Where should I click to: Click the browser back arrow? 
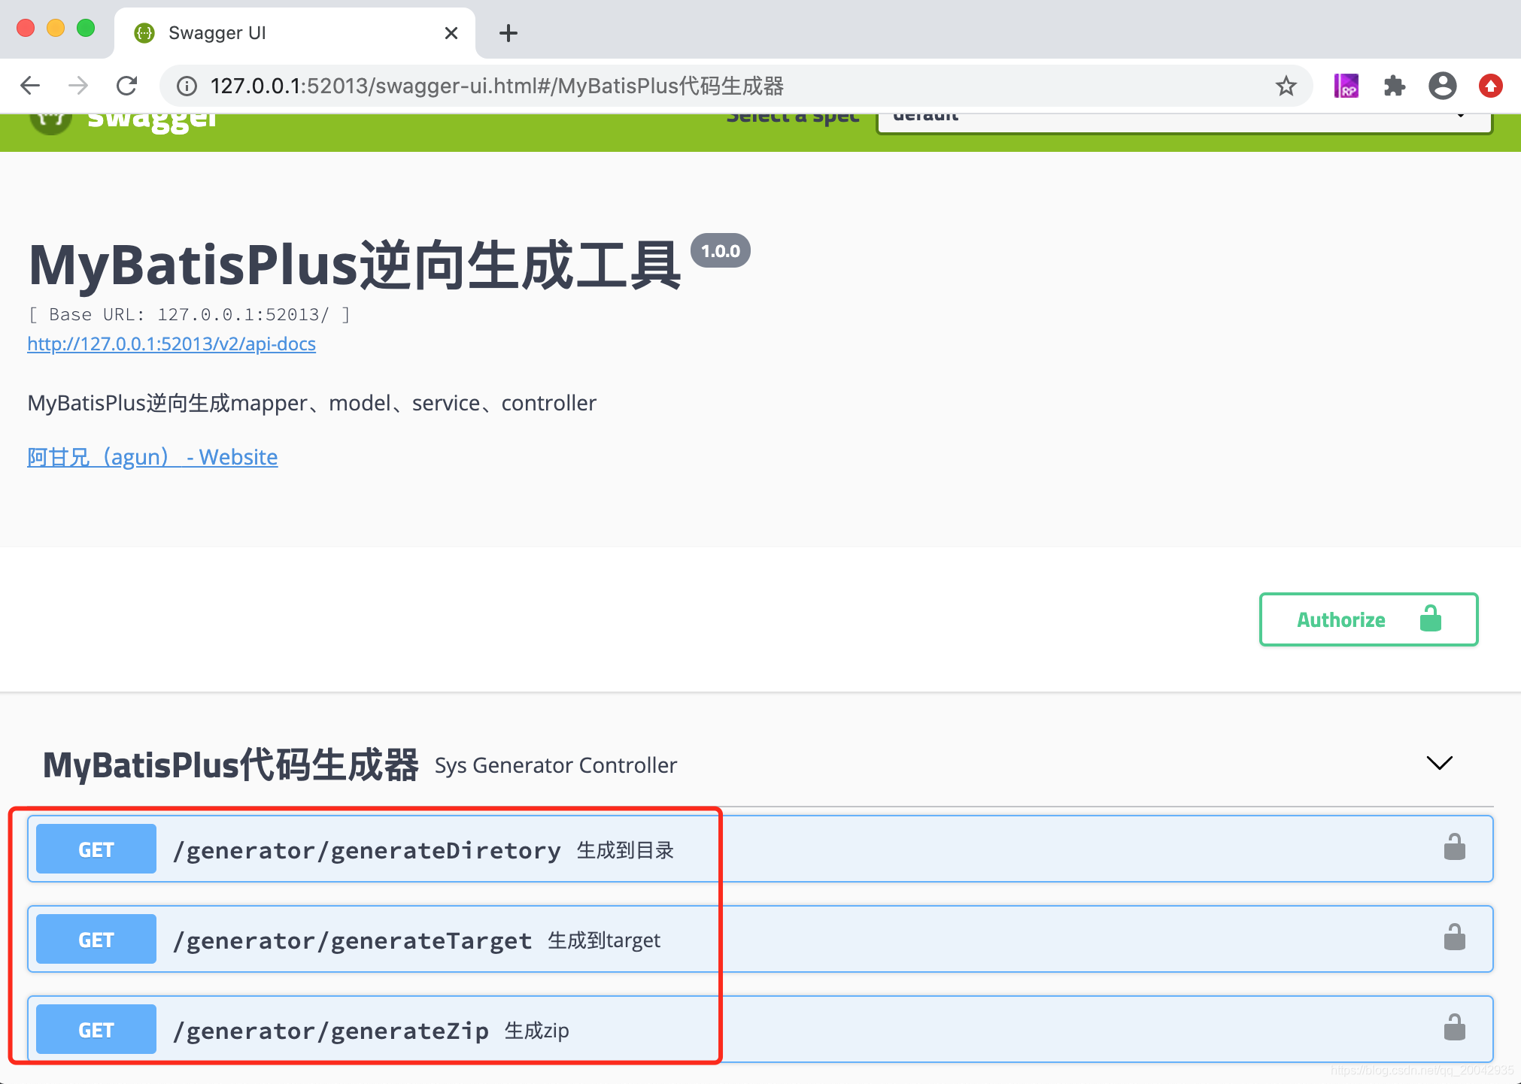point(30,86)
